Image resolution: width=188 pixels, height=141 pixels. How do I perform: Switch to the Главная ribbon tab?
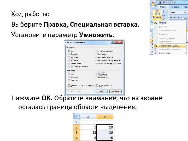(163, 7)
